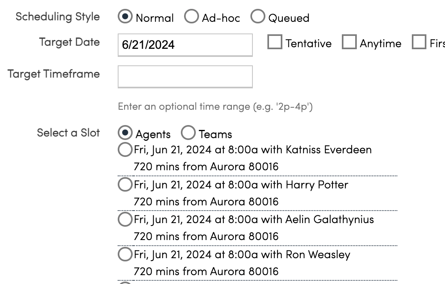Click the Select a Slot label
This screenshot has width=445, height=284.
68,133
